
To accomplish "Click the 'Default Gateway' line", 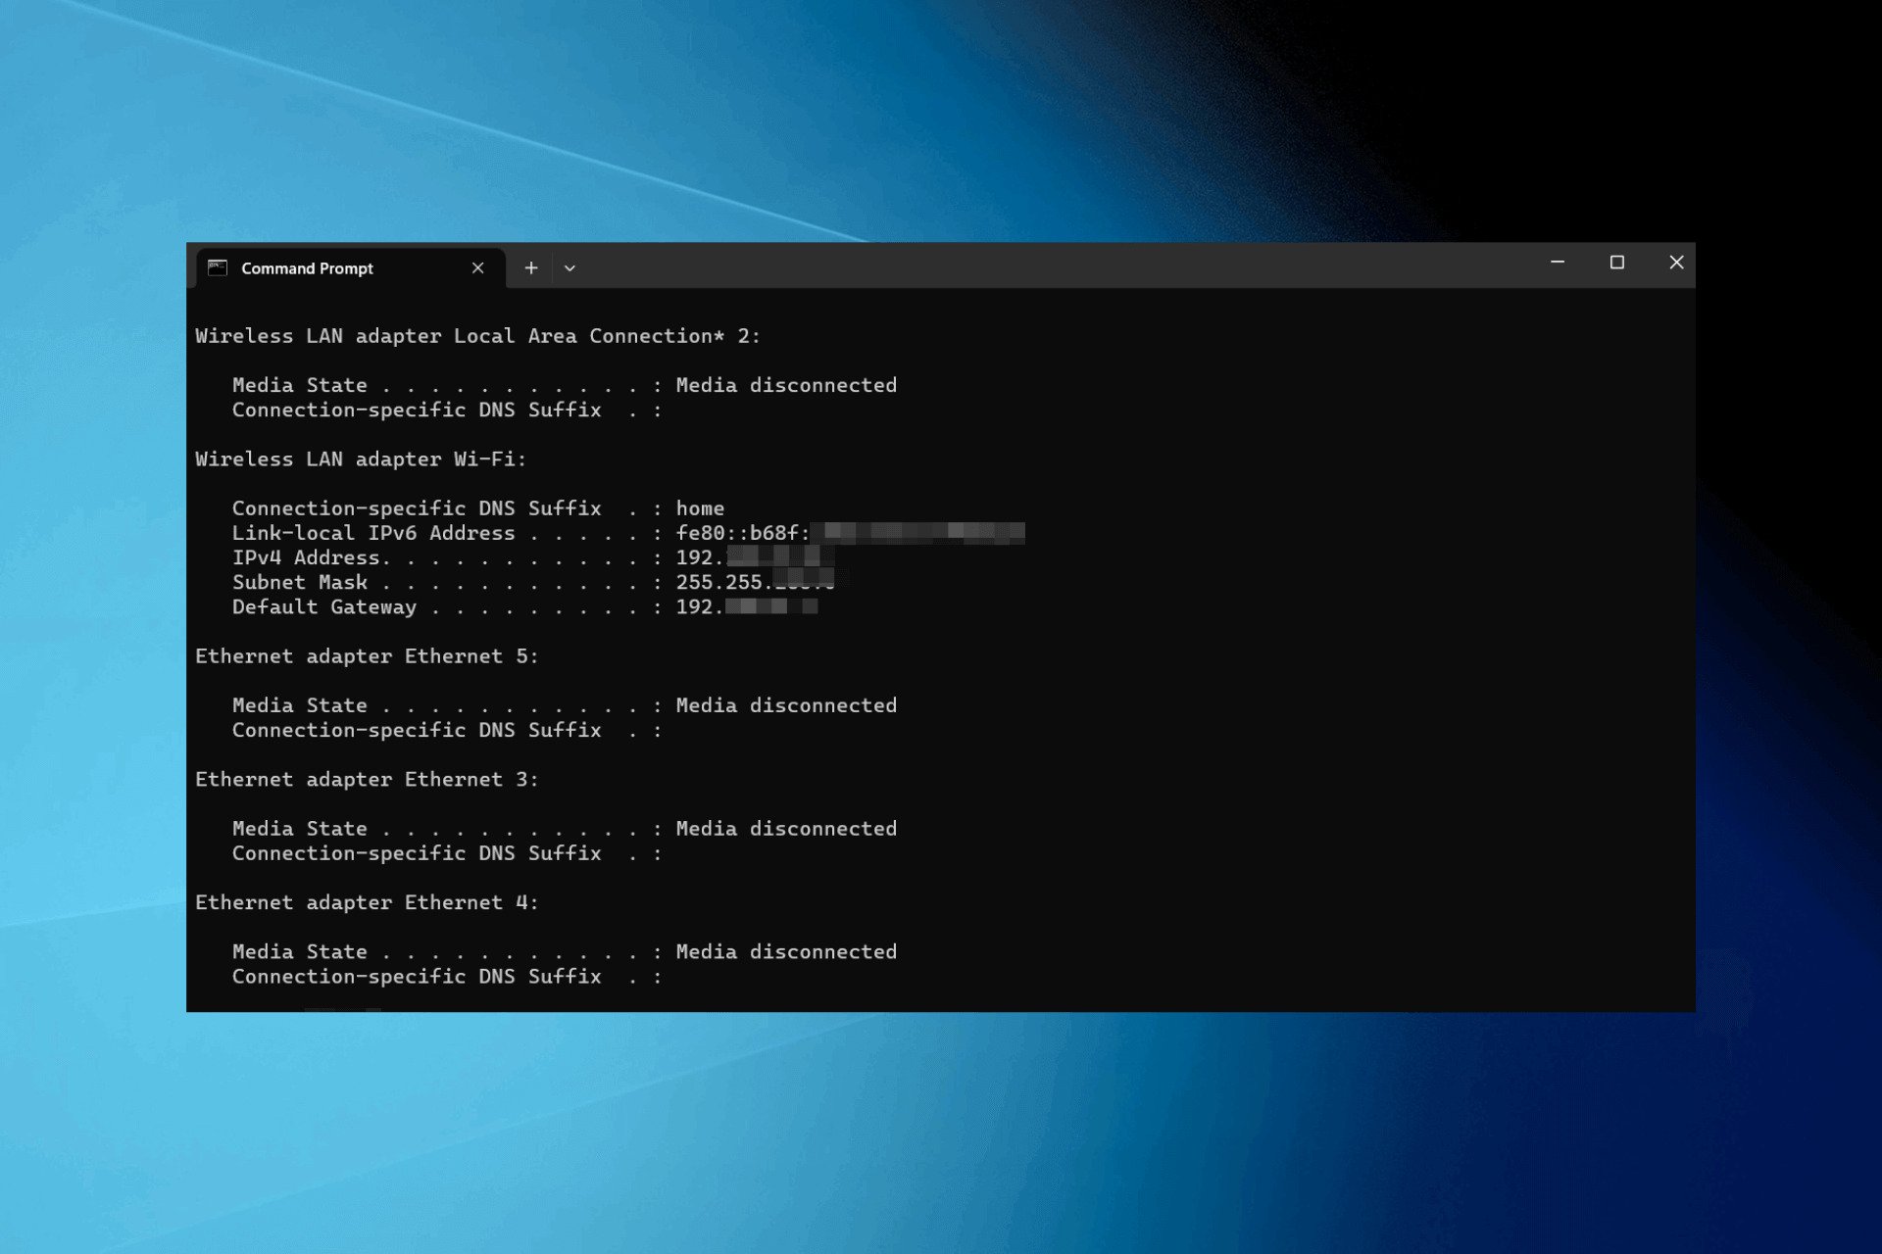I will coord(525,607).
